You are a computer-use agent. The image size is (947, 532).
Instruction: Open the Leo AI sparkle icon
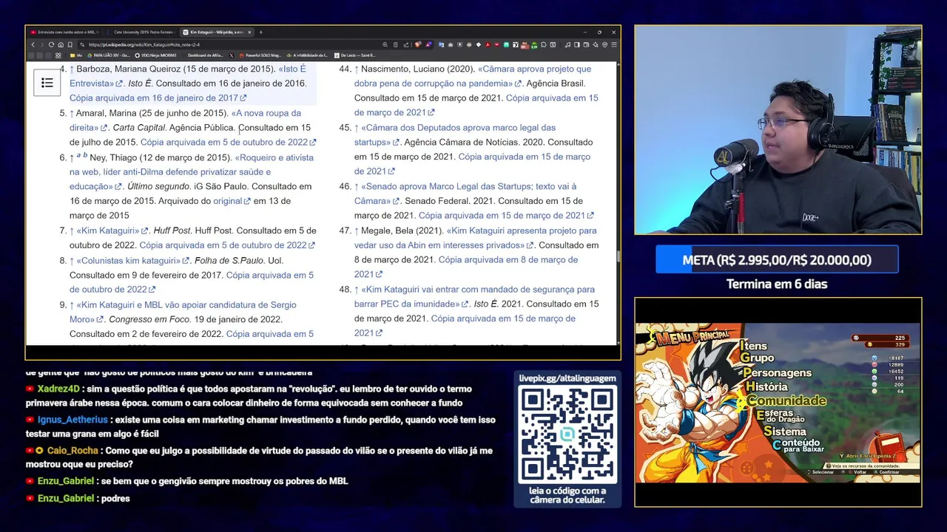pyautogui.click(x=596, y=44)
